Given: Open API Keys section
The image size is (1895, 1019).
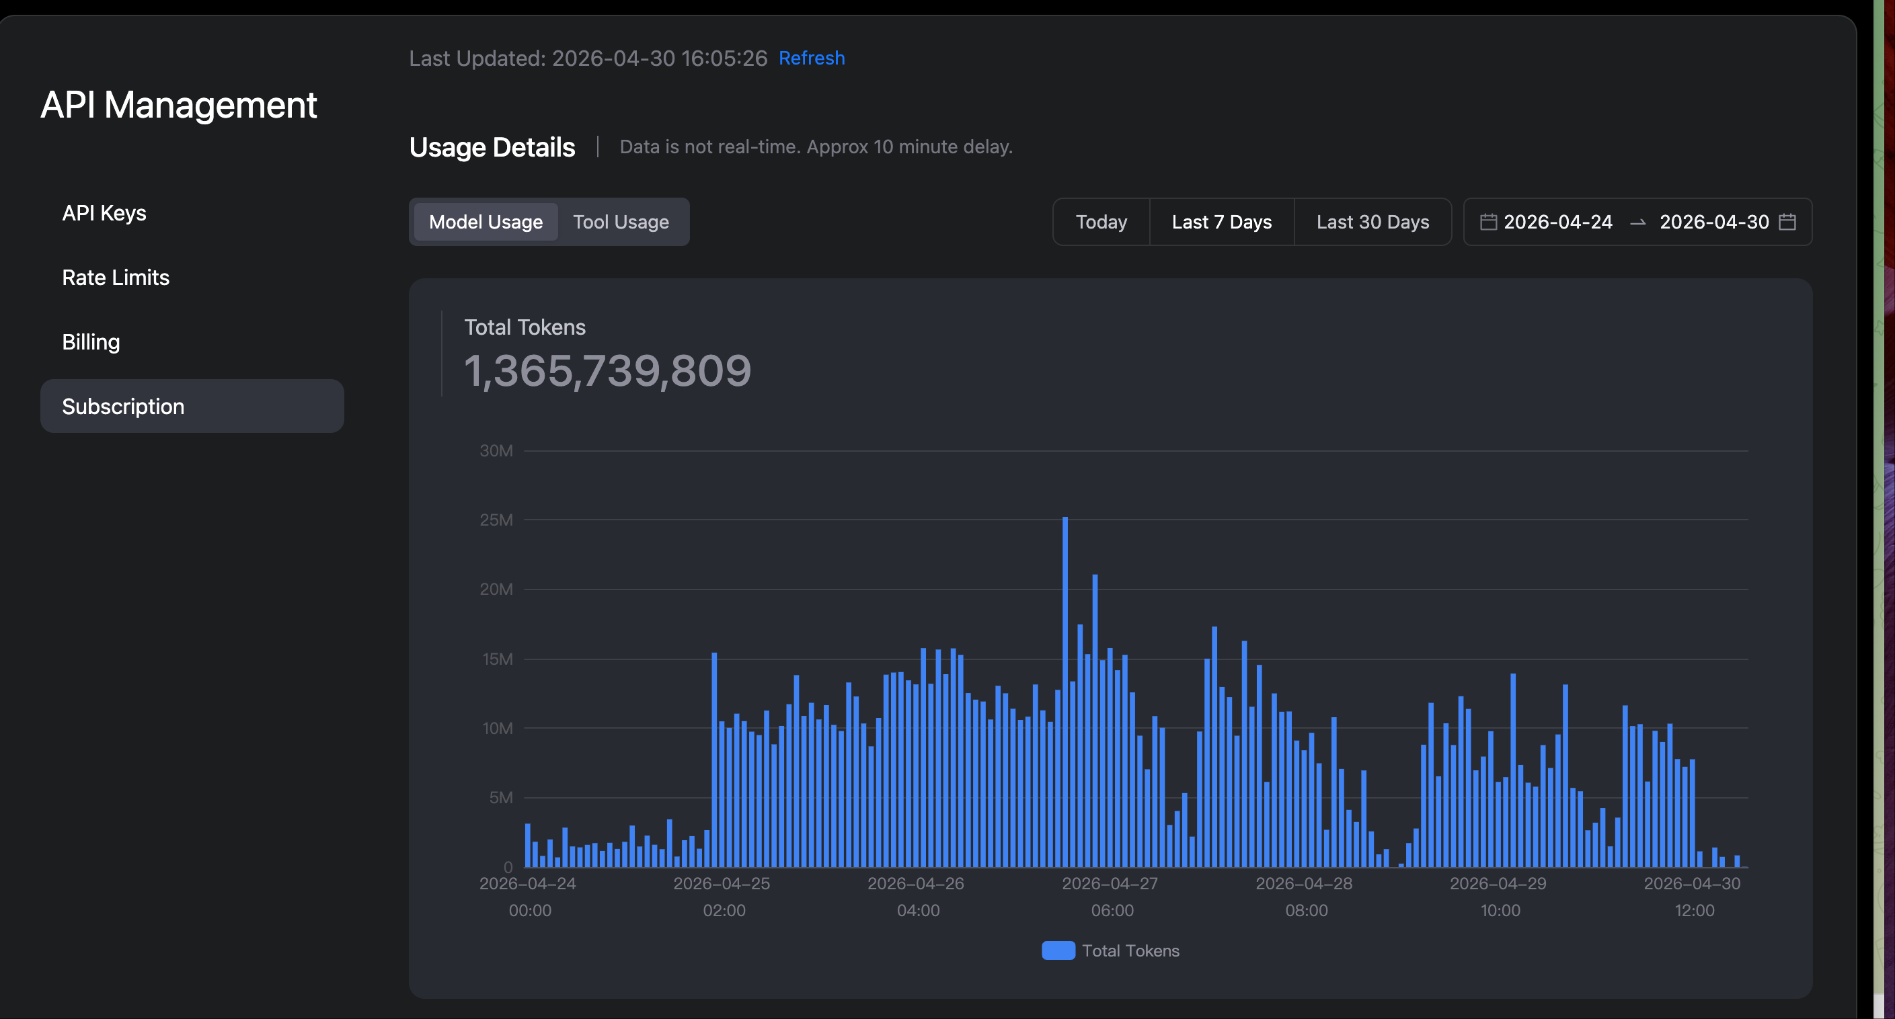Looking at the screenshot, I should 104,213.
